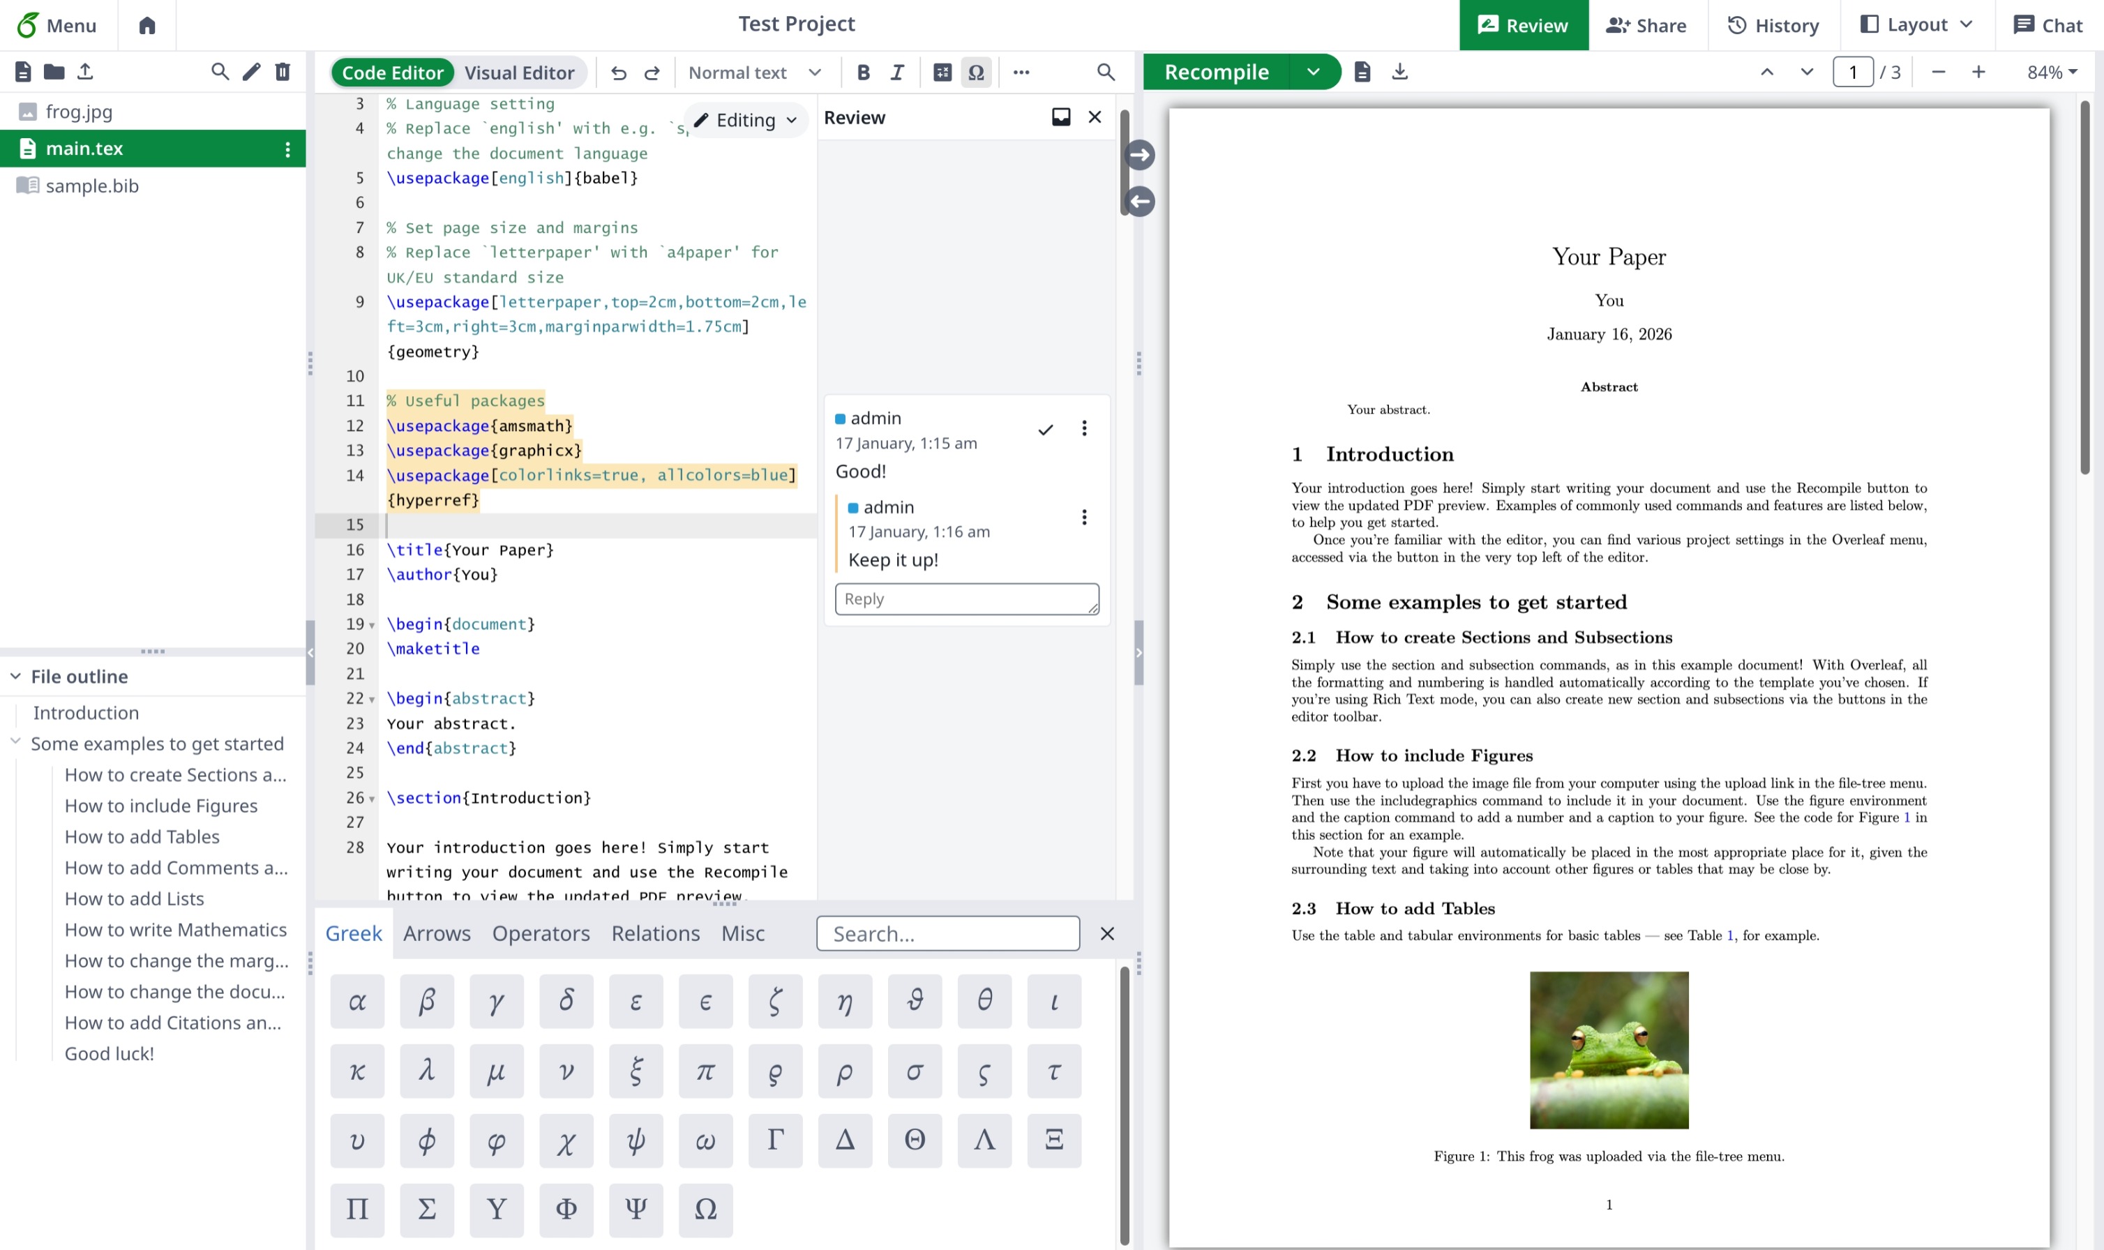Click the Insert symbol omega icon
2104x1250 pixels.
[x=975, y=73]
